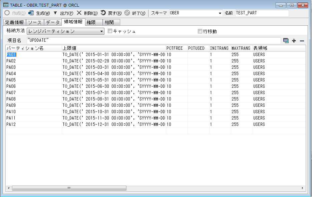The image size is (312, 197).
Task: Click the minus icon to remove partition
Action: pos(302,40)
